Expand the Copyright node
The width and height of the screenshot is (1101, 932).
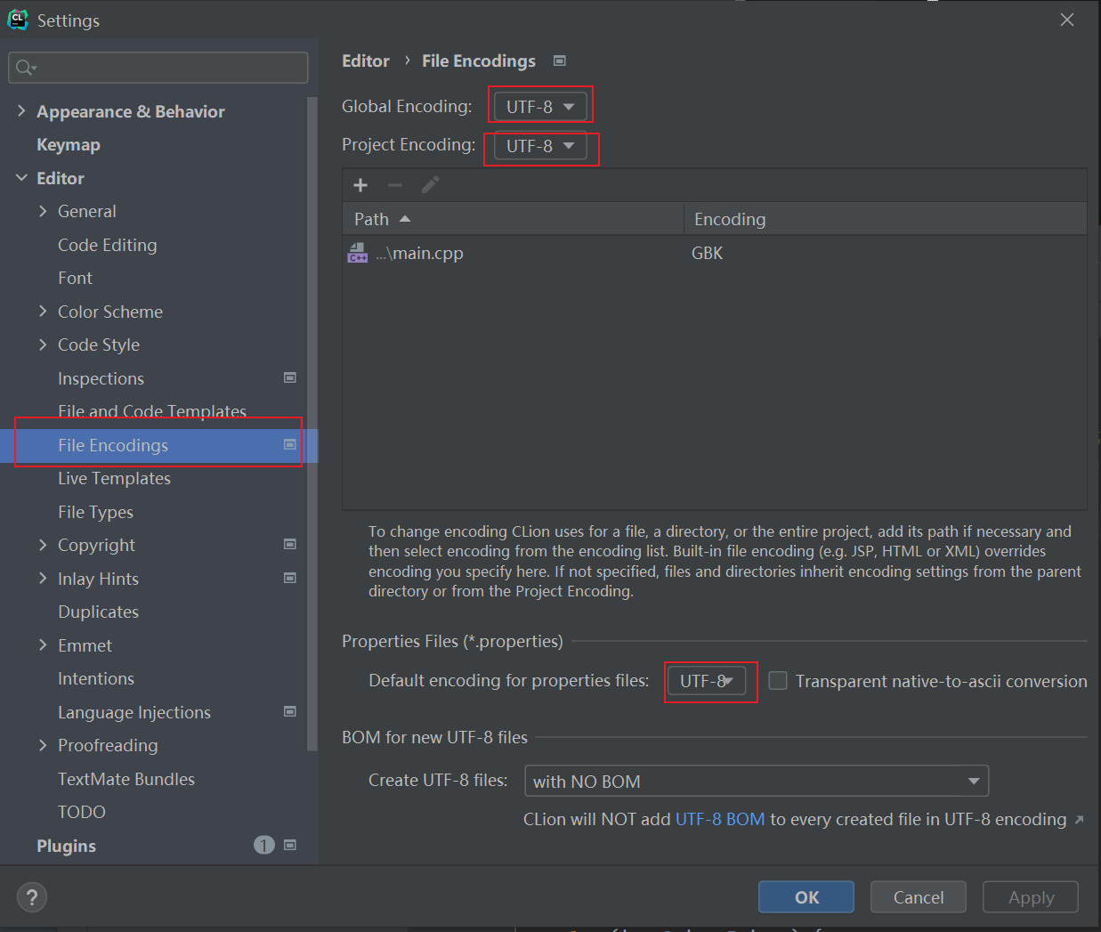[43, 545]
